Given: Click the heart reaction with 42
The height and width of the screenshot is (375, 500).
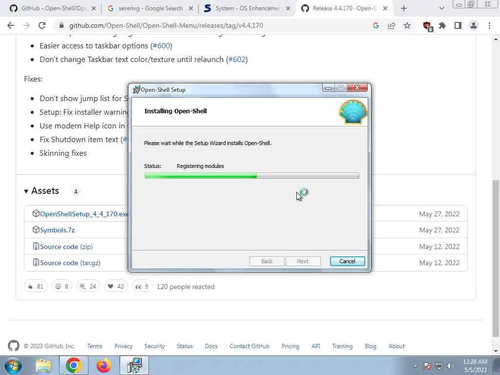Looking at the screenshot, I should (x=116, y=286).
